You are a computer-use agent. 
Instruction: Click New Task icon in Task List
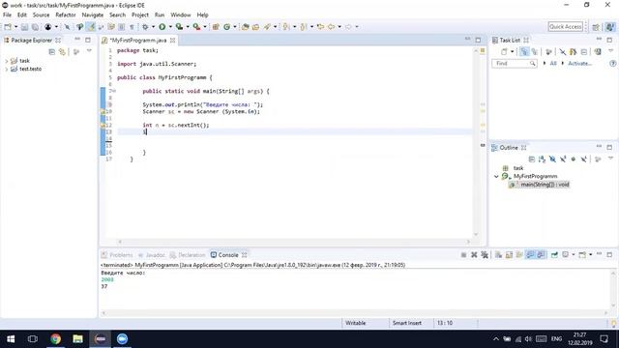[x=504, y=51]
